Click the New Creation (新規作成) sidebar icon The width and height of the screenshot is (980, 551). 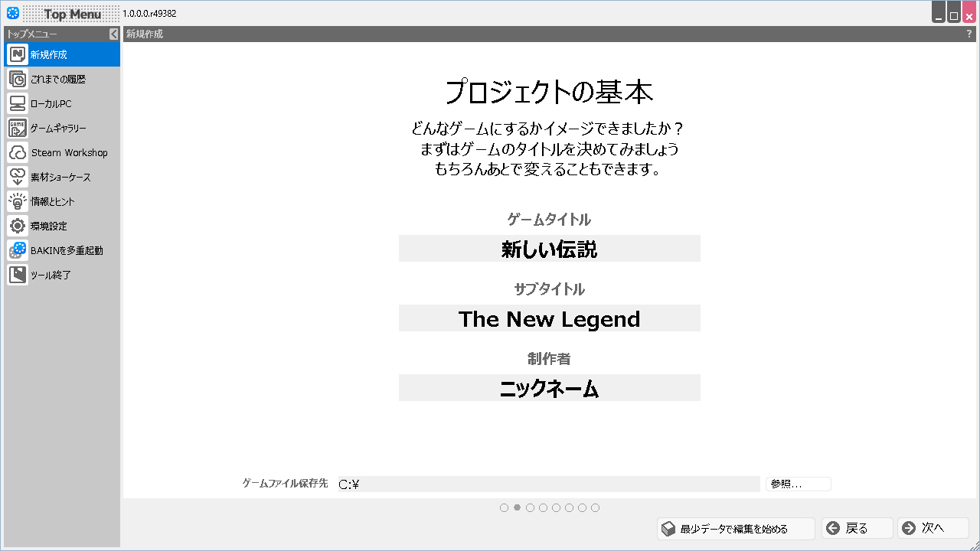(18, 54)
